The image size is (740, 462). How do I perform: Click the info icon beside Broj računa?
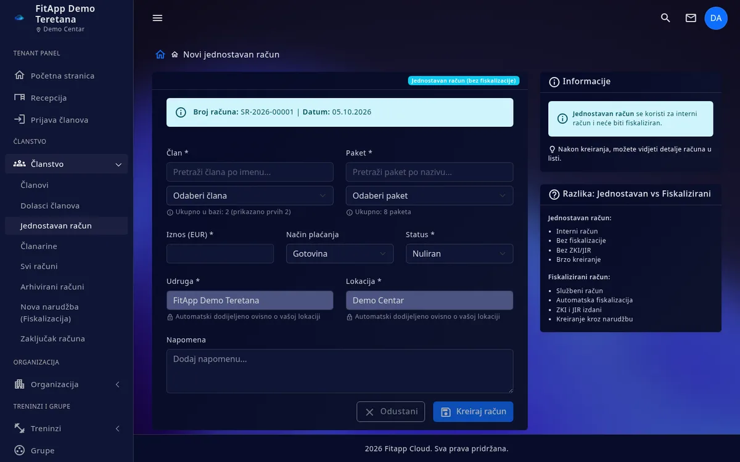coord(181,112)
